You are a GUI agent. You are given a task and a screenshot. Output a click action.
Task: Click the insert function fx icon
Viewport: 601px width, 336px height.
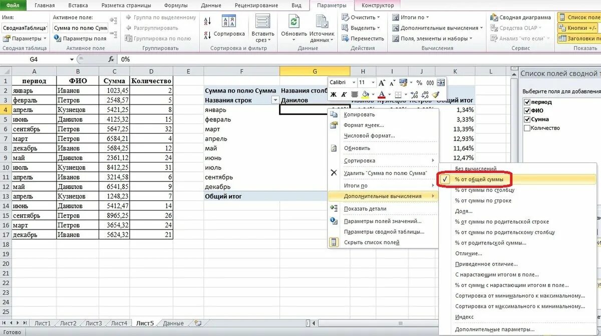coord(111,59)
